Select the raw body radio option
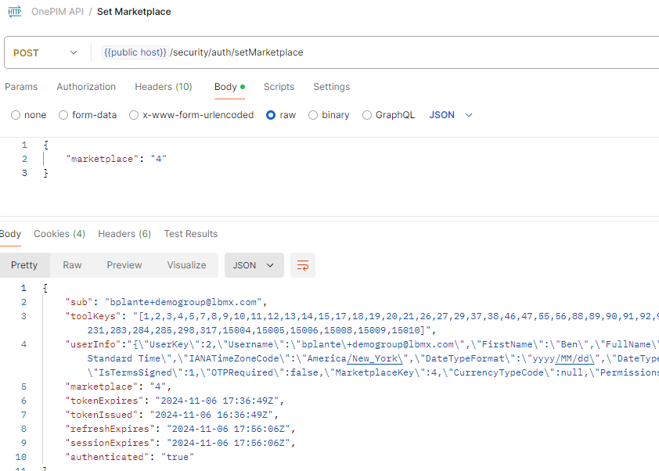Image resolution: width=659 pixels, height=471 pixels. (271, 115)
